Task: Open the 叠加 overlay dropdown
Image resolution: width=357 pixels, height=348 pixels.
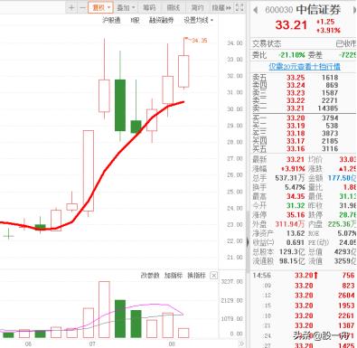Action: tap(126, 7)
